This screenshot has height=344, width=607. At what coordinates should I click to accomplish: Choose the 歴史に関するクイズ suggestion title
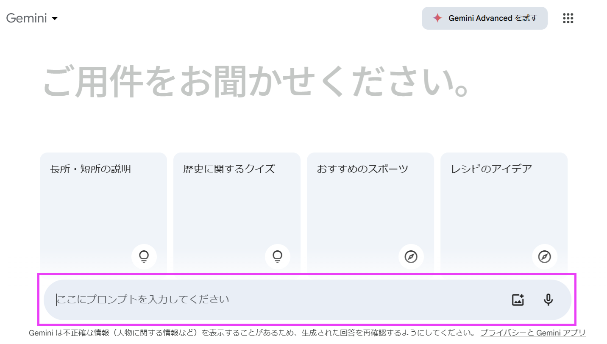pos(229,169)
